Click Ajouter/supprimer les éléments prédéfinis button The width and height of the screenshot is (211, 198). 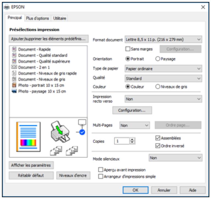[x=49, y=39]
